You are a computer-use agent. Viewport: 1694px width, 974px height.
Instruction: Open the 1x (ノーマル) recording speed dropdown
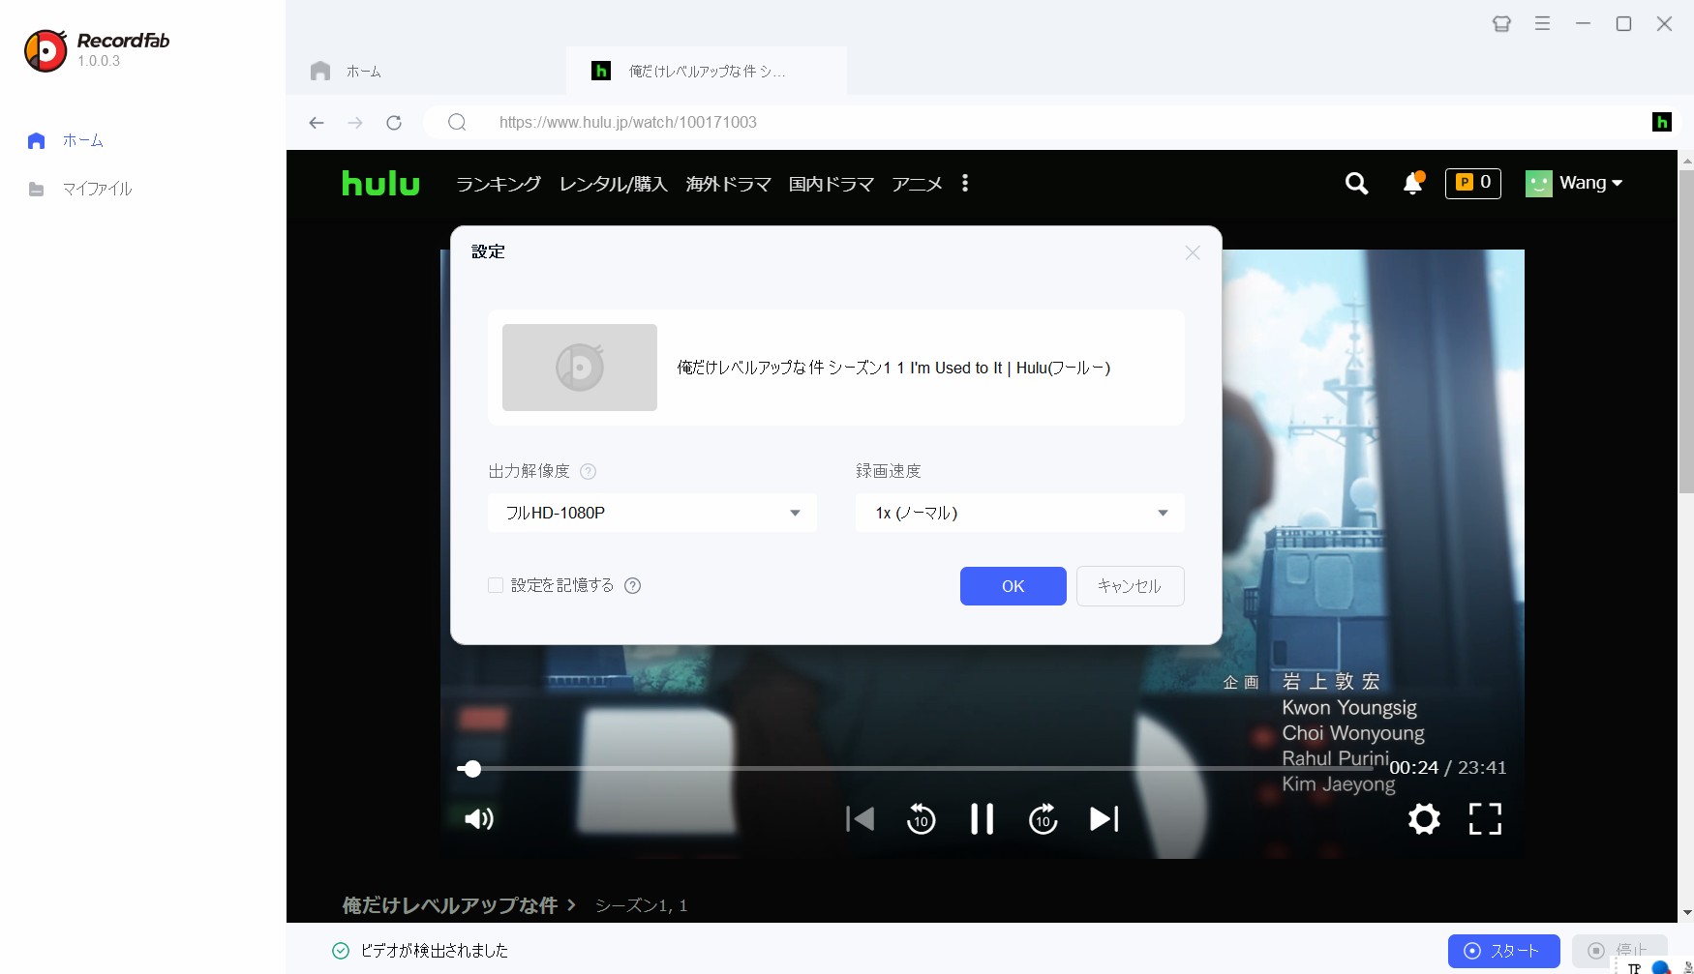coord(1020,513)
